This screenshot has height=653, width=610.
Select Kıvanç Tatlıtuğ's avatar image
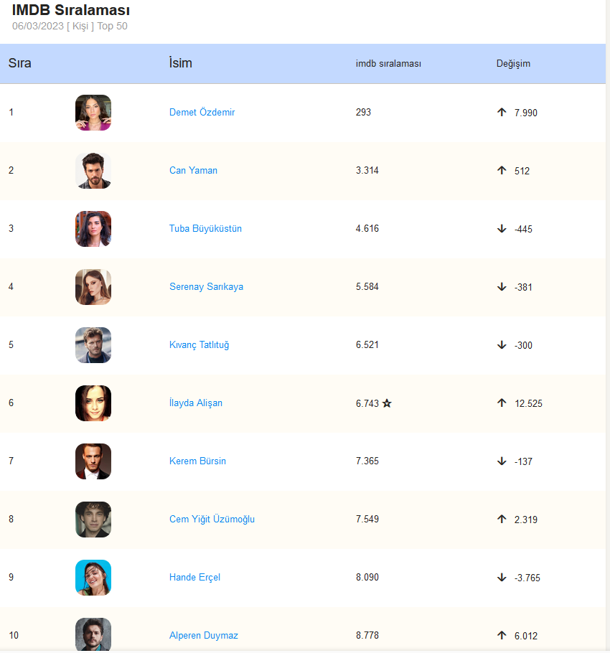93,345
